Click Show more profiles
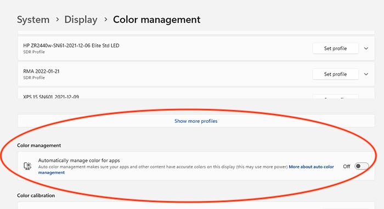 [196, 121]
